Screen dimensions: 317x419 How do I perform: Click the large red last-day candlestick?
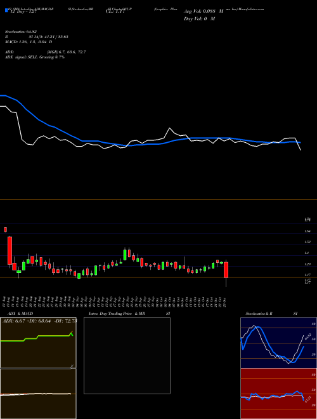tap(226, 270)
